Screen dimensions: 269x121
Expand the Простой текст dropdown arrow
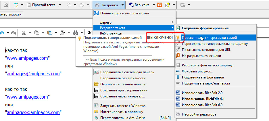pos(60,5)
